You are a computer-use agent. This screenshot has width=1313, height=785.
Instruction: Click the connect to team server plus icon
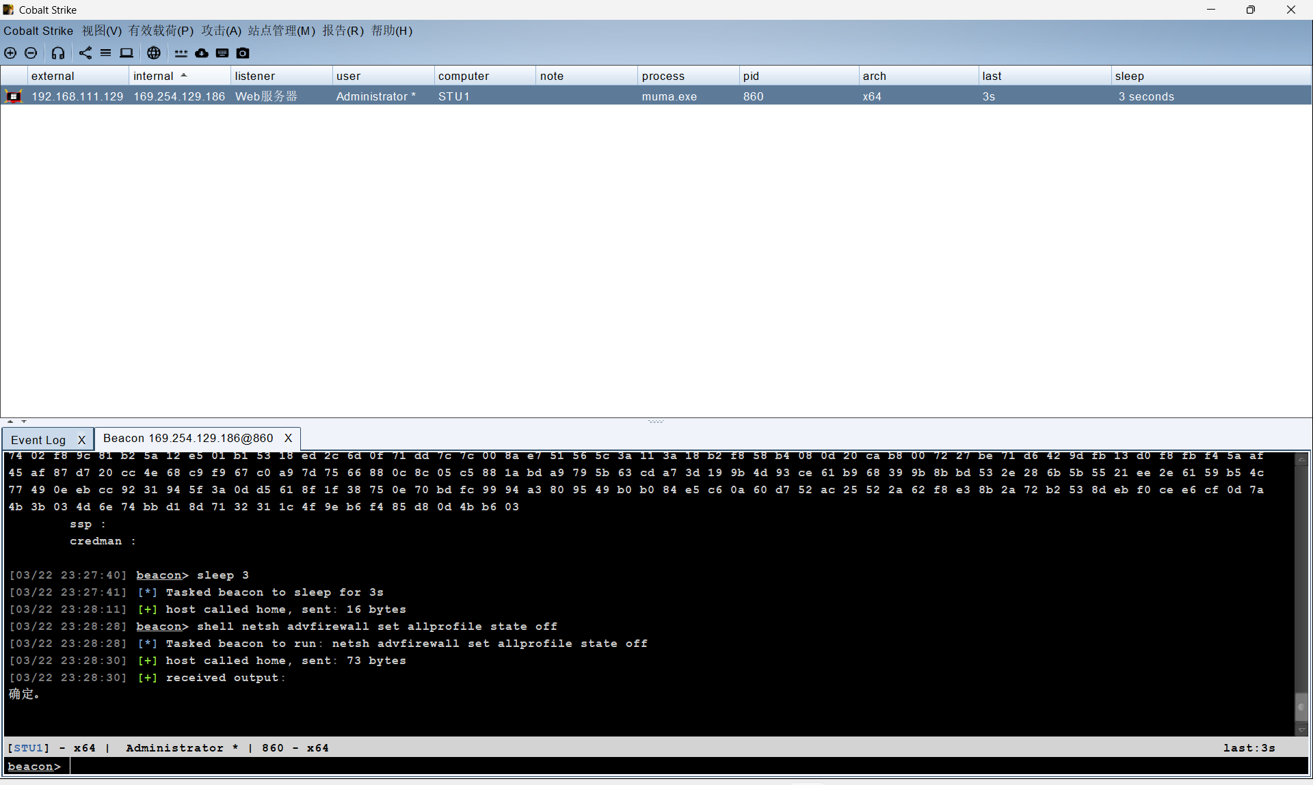10,53
